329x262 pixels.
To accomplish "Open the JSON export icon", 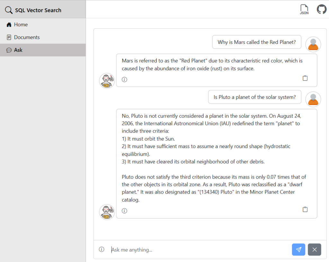I will [x=304, y=9].
